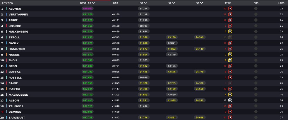Select driver name Alonso
The width and height of the screenshot is (288, 120).
click(15, 9)
